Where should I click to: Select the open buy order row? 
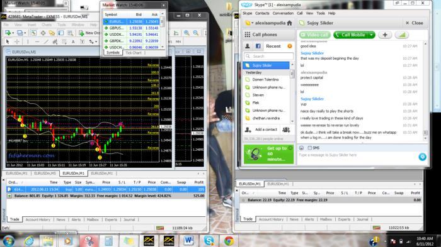click(x=106, y=189)
